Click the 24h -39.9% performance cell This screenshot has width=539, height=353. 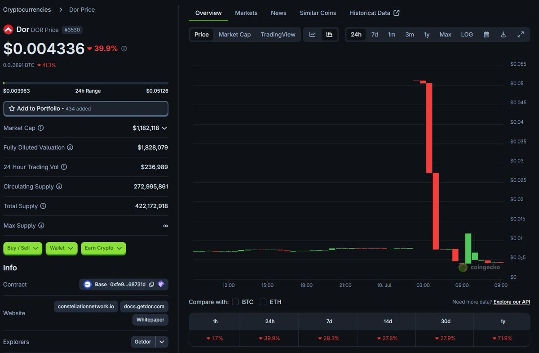pyautogui.click(x=269, y=338)
